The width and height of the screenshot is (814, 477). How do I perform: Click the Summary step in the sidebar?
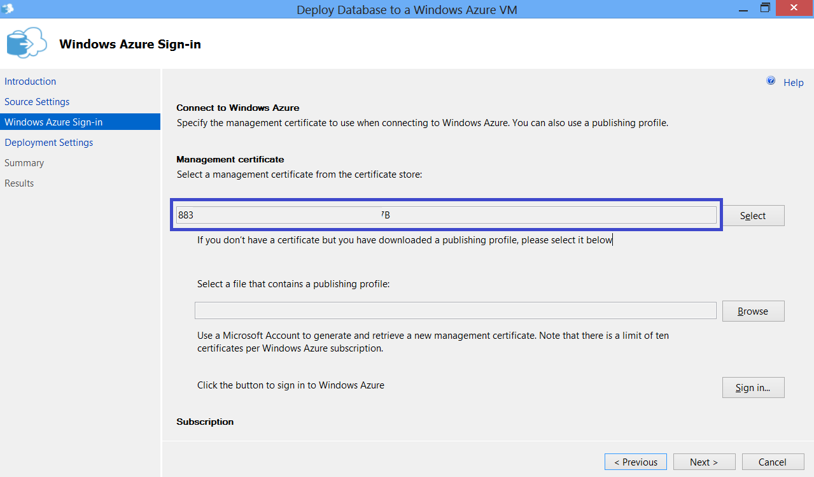pyautogui.click(x=24, y=163)
